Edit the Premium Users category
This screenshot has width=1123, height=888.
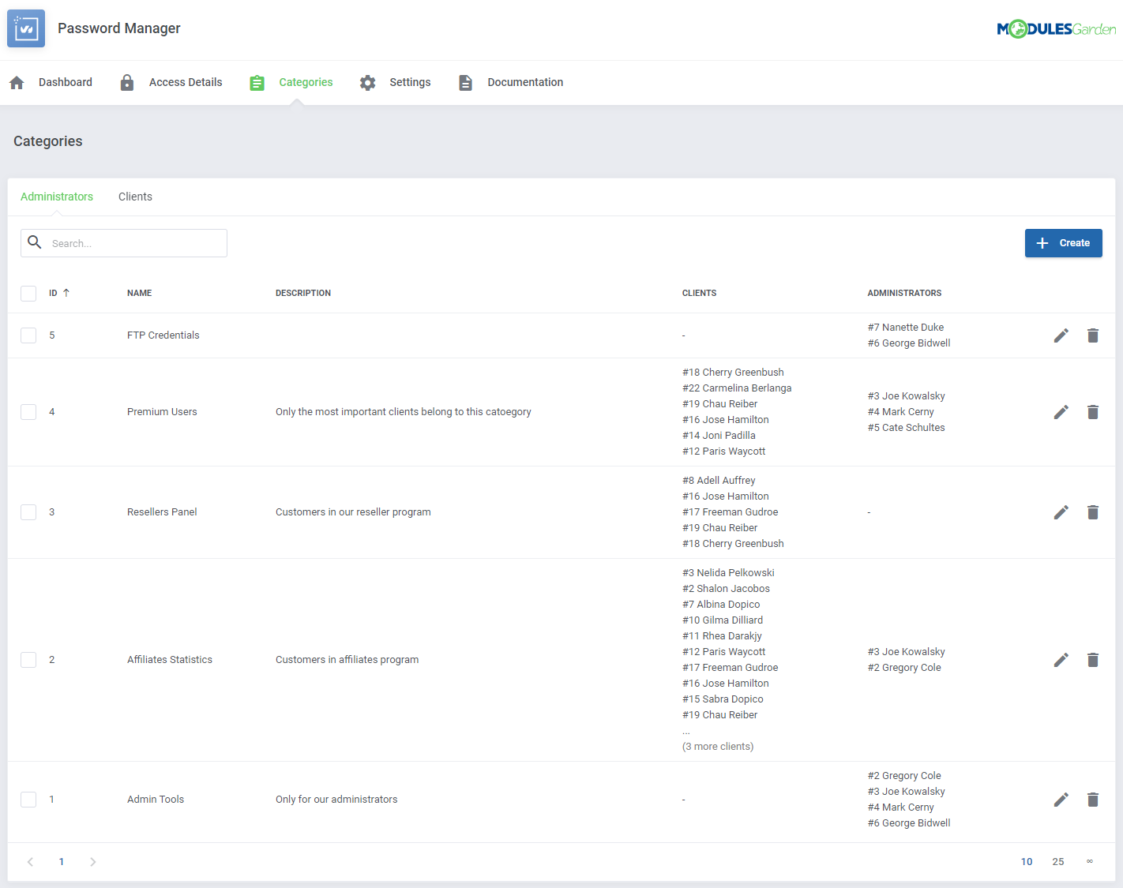tap(1061, 412)
